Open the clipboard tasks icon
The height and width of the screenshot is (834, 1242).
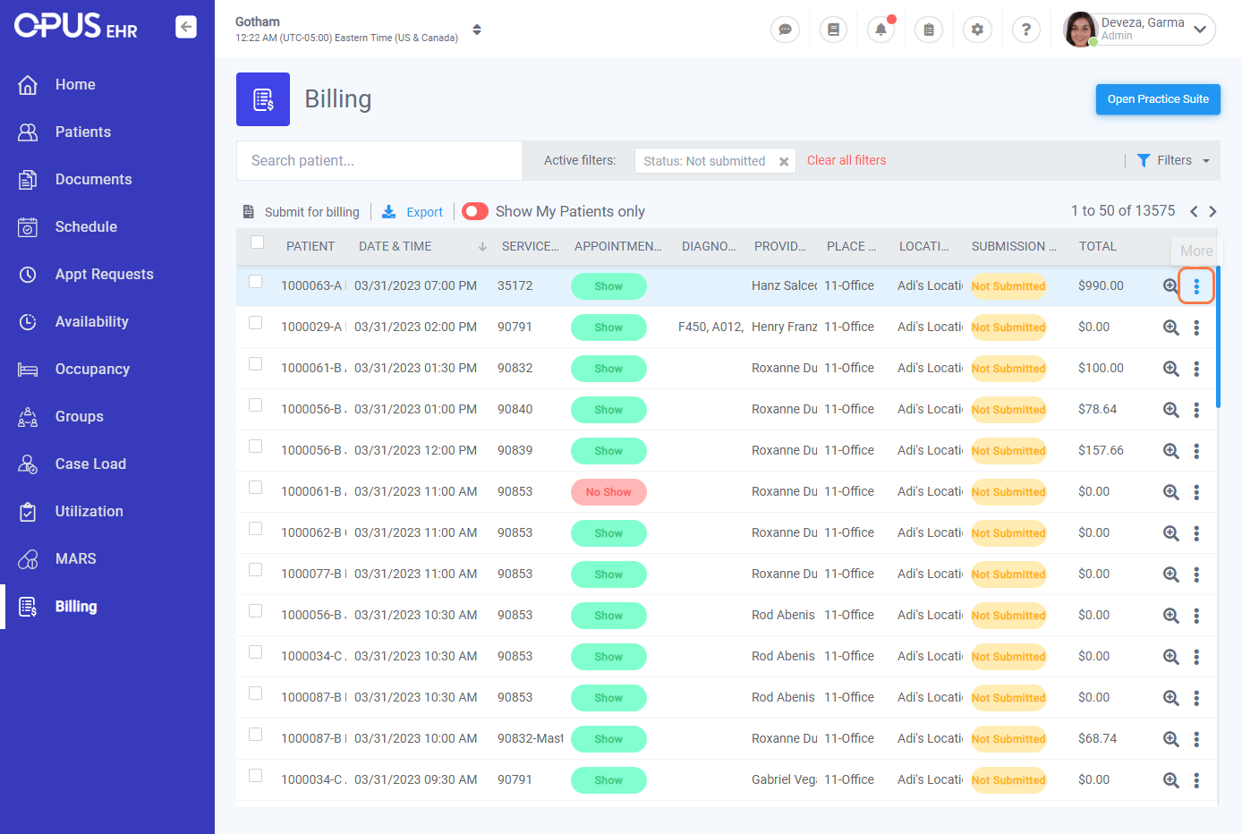[929, 30]
